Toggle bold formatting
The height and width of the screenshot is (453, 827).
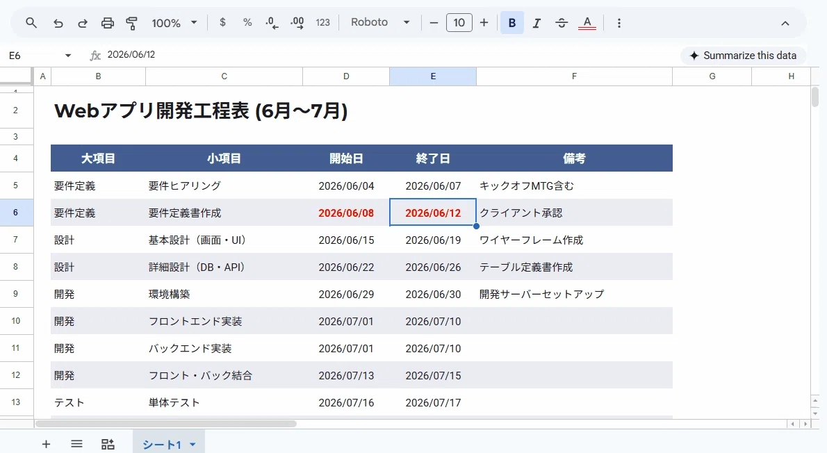tap(512, 23)
